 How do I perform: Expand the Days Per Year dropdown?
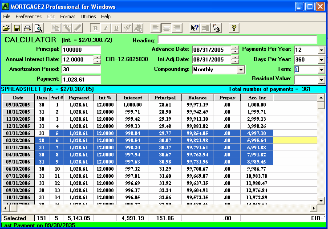point(321,60)
